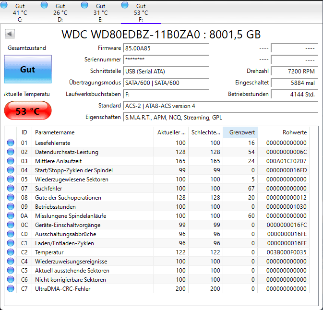Screen dimensions: 323x310
Task: Click the Laufwerksbuchstaben field F:
Action: 166,95
